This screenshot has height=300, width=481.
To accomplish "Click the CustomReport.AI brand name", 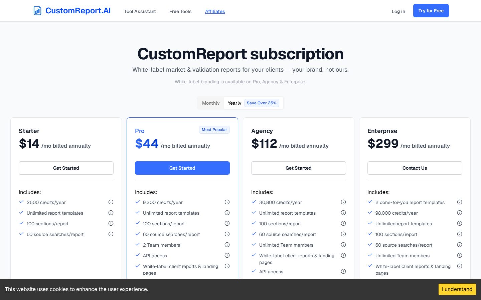I will [x=78, y=11].
